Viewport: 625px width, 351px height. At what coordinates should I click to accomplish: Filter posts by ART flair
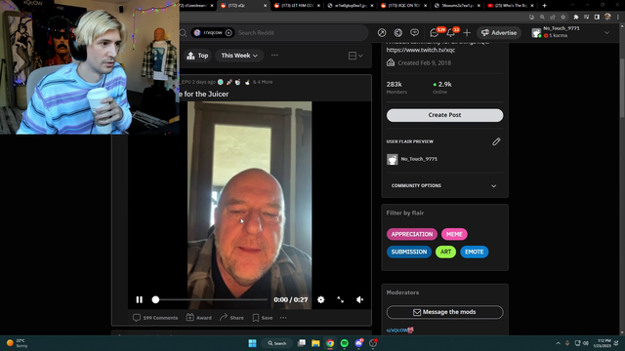point(445,252)
